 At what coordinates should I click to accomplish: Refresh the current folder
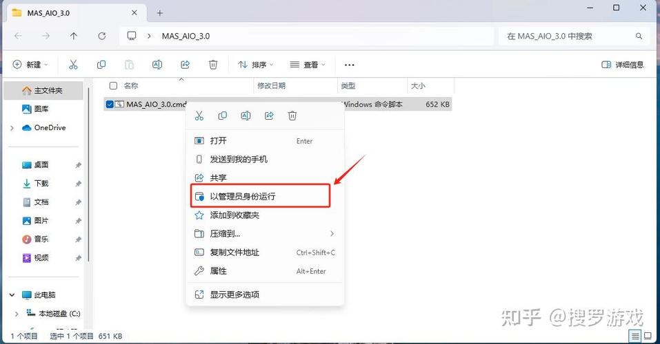point(102,36)
